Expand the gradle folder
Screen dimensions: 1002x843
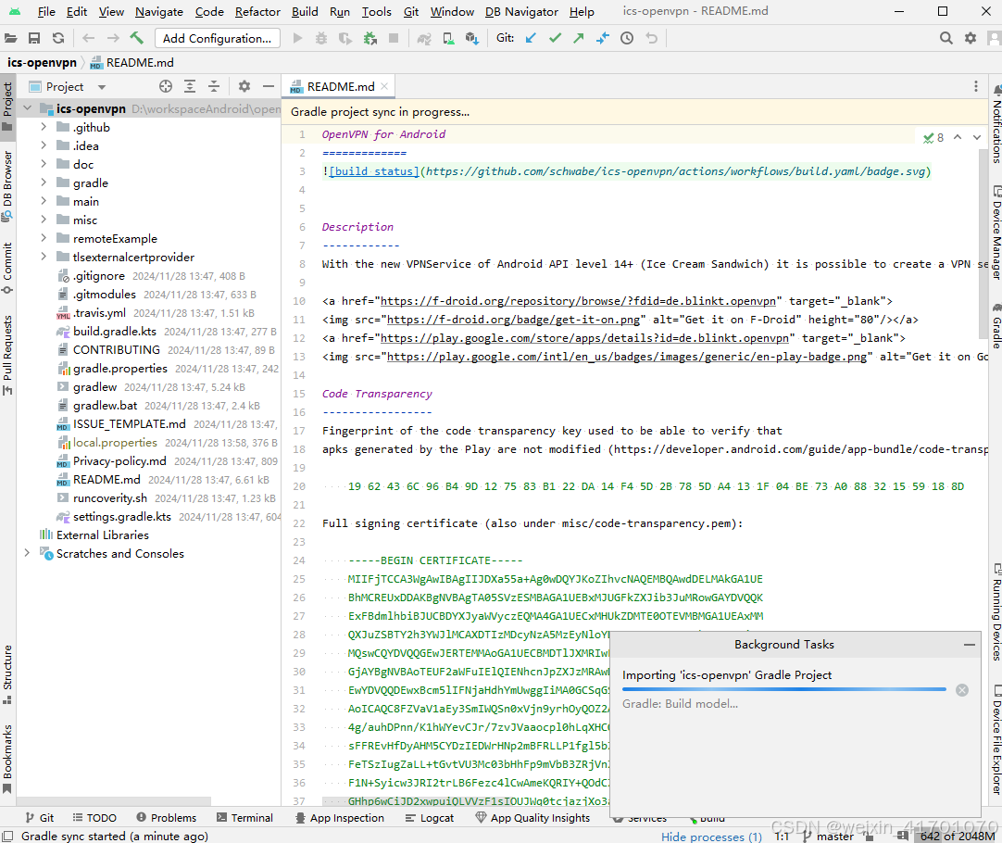pos(44,182)
